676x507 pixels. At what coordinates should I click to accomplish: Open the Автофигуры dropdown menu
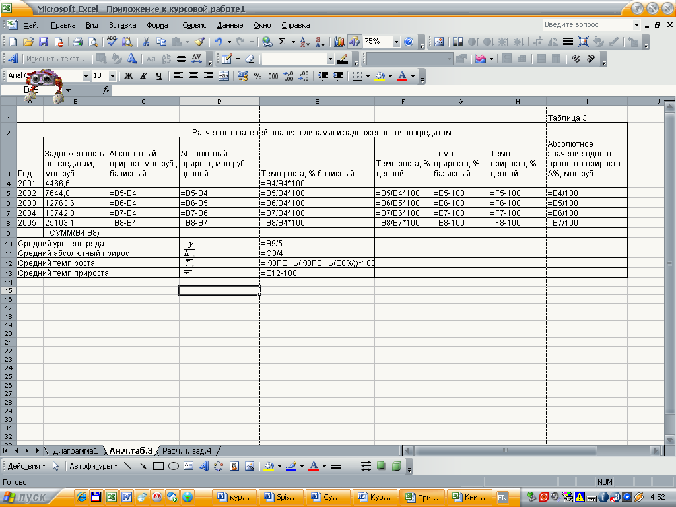point(93,466)
